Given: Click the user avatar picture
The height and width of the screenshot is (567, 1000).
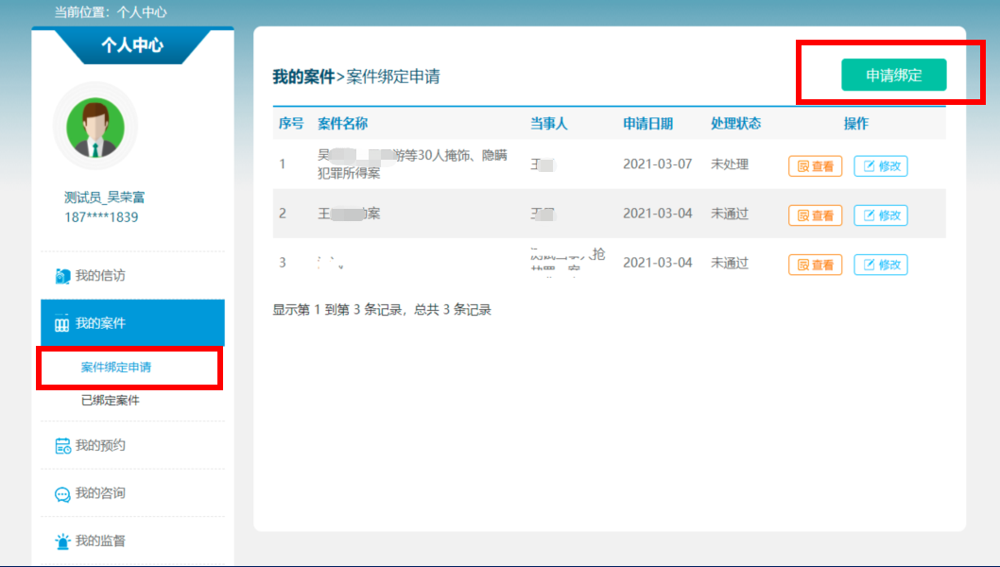Looking at the screenshot, I should 95,127.
